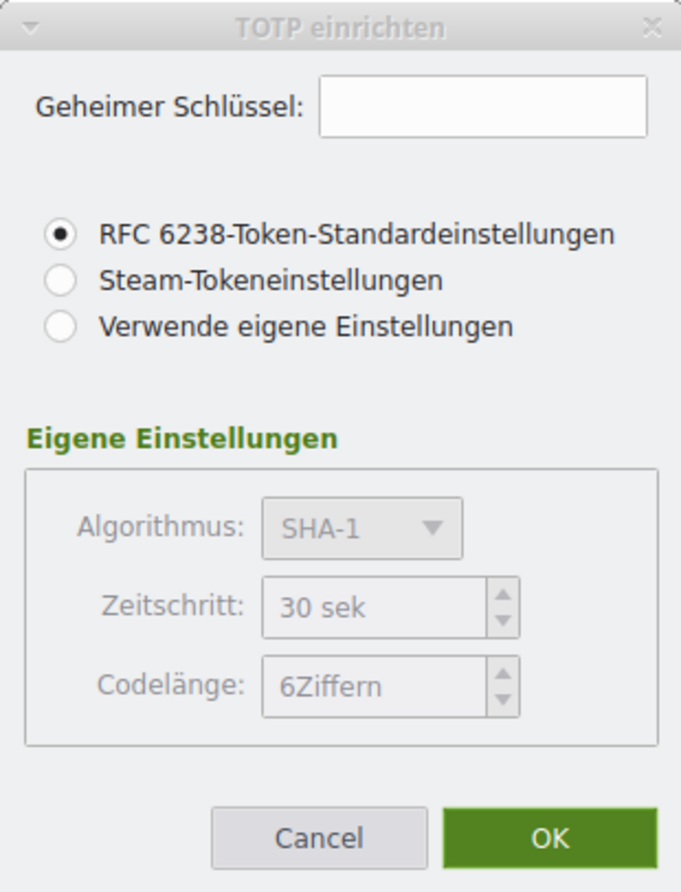Increase Zeitschritt with the up arrow
Viewport: 681px width, 892px height.
(503, 595)
